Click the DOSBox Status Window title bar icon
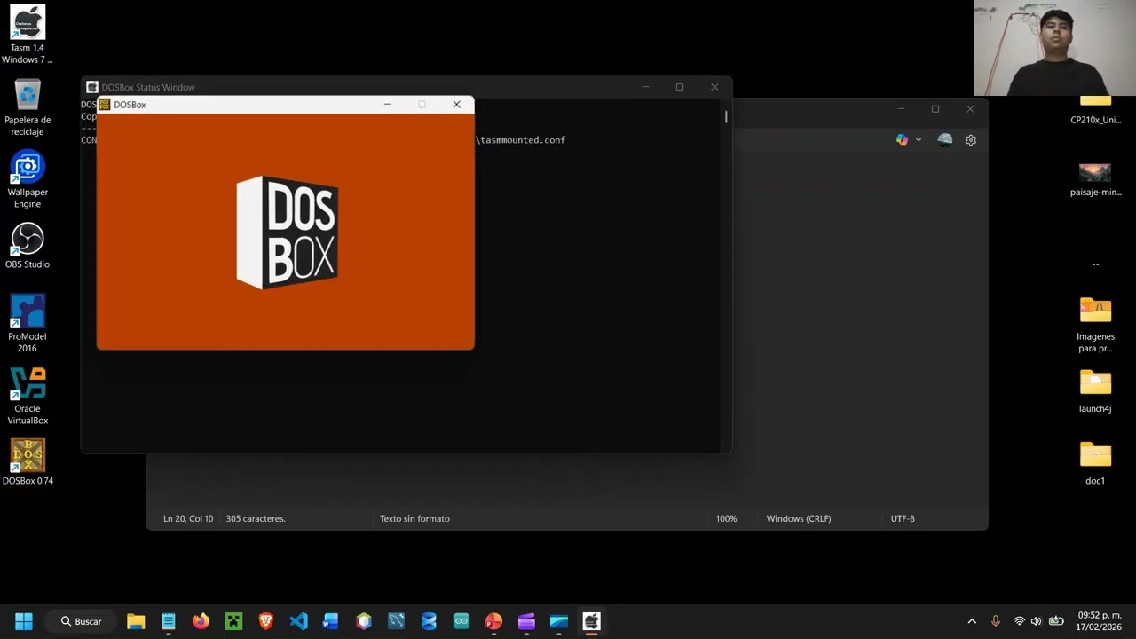The height and width of the screenshot is (639, 1136). click(x=92, y=87)
